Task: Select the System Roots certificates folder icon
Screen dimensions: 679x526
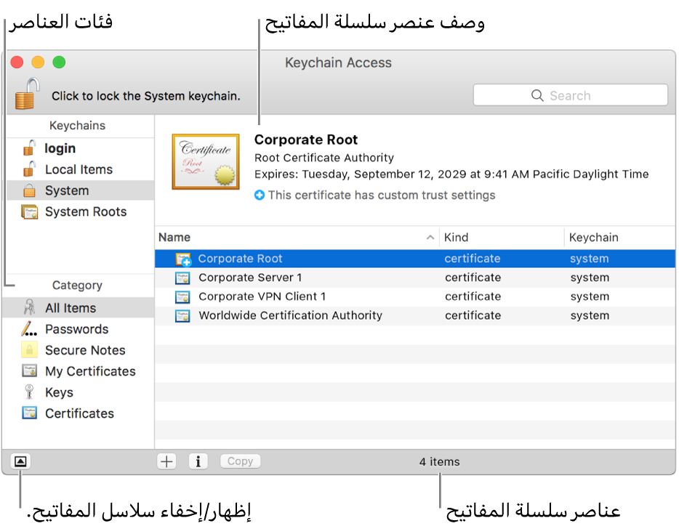Action: point(29,211)
